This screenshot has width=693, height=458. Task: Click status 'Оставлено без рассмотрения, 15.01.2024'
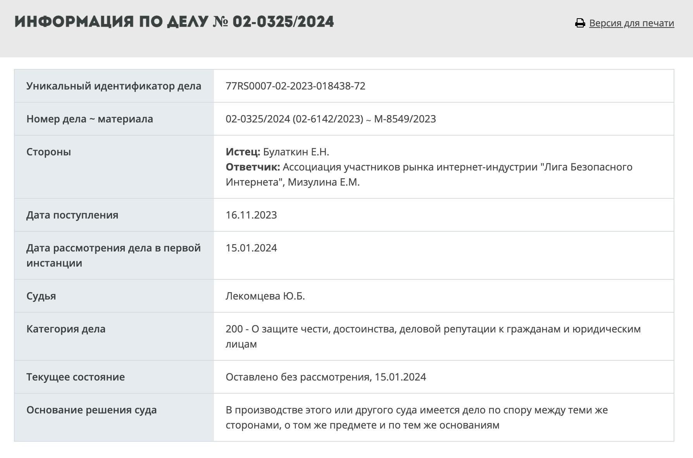pyautogui.click(x=326, y=377)
